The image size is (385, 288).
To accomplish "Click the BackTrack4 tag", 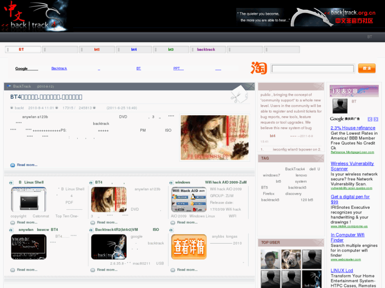I will pos(294,169).
